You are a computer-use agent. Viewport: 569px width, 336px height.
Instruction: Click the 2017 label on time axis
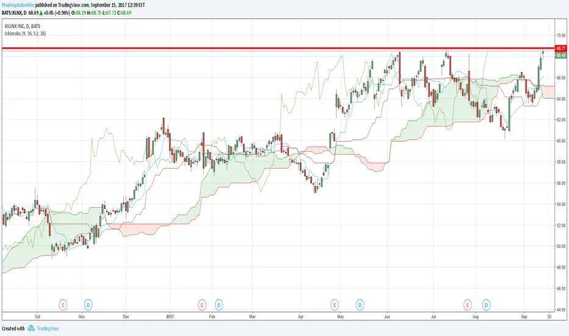tap(170, 316)
